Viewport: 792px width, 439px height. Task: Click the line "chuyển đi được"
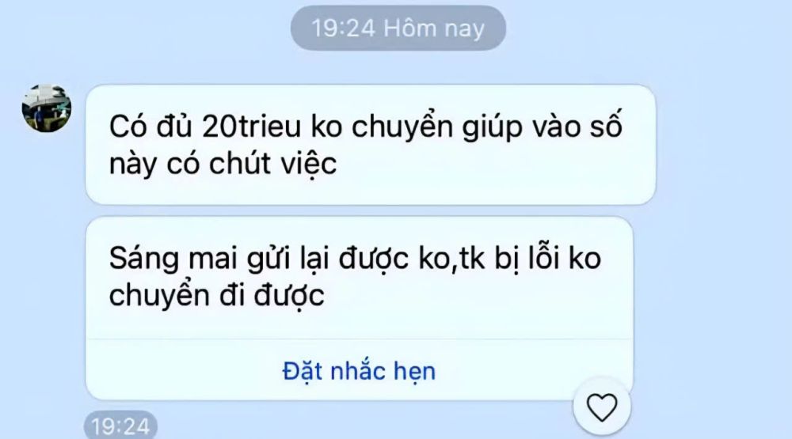(217, 296)
